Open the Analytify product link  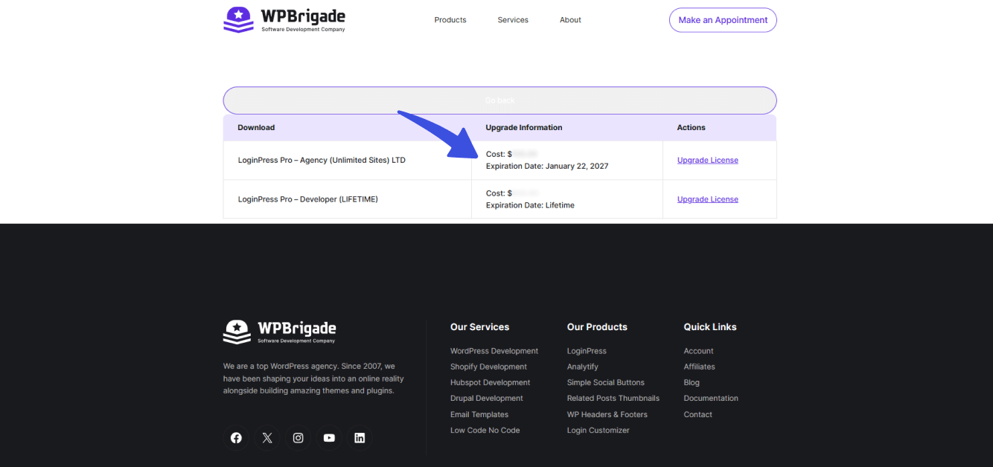[x=582, y=367]
